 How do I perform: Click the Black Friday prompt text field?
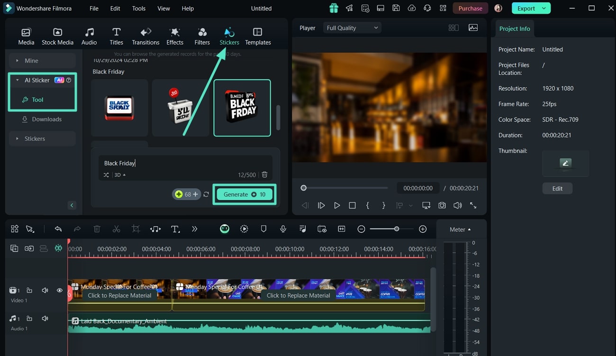[x=185, y=163]
